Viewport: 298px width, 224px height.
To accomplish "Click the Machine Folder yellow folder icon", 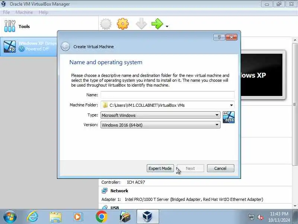I will 105,105.
